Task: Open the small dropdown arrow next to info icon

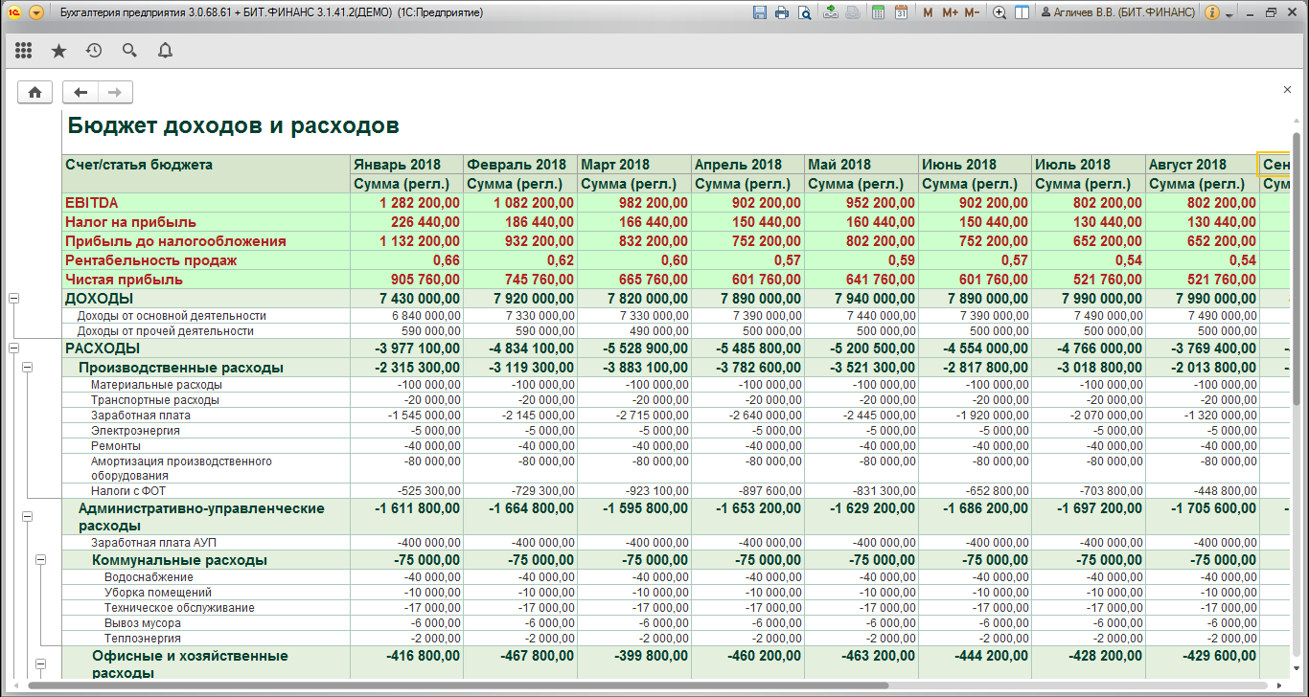Action: tap(1229, 14)
